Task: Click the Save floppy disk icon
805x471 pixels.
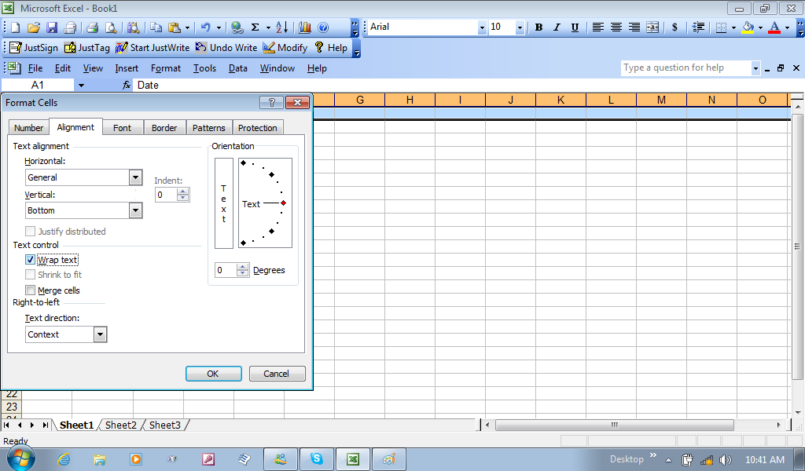Action: (x=52, y=27)
